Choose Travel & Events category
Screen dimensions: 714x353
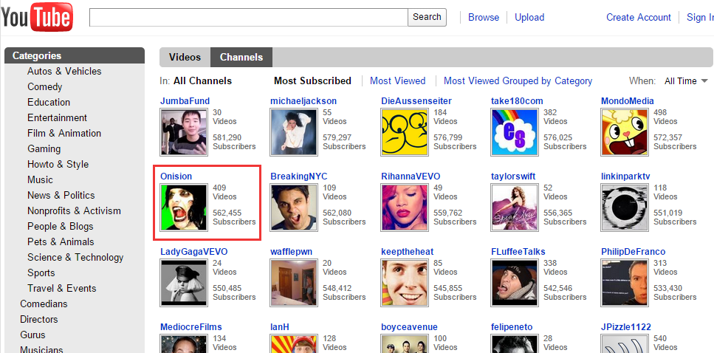pos(62,288)
